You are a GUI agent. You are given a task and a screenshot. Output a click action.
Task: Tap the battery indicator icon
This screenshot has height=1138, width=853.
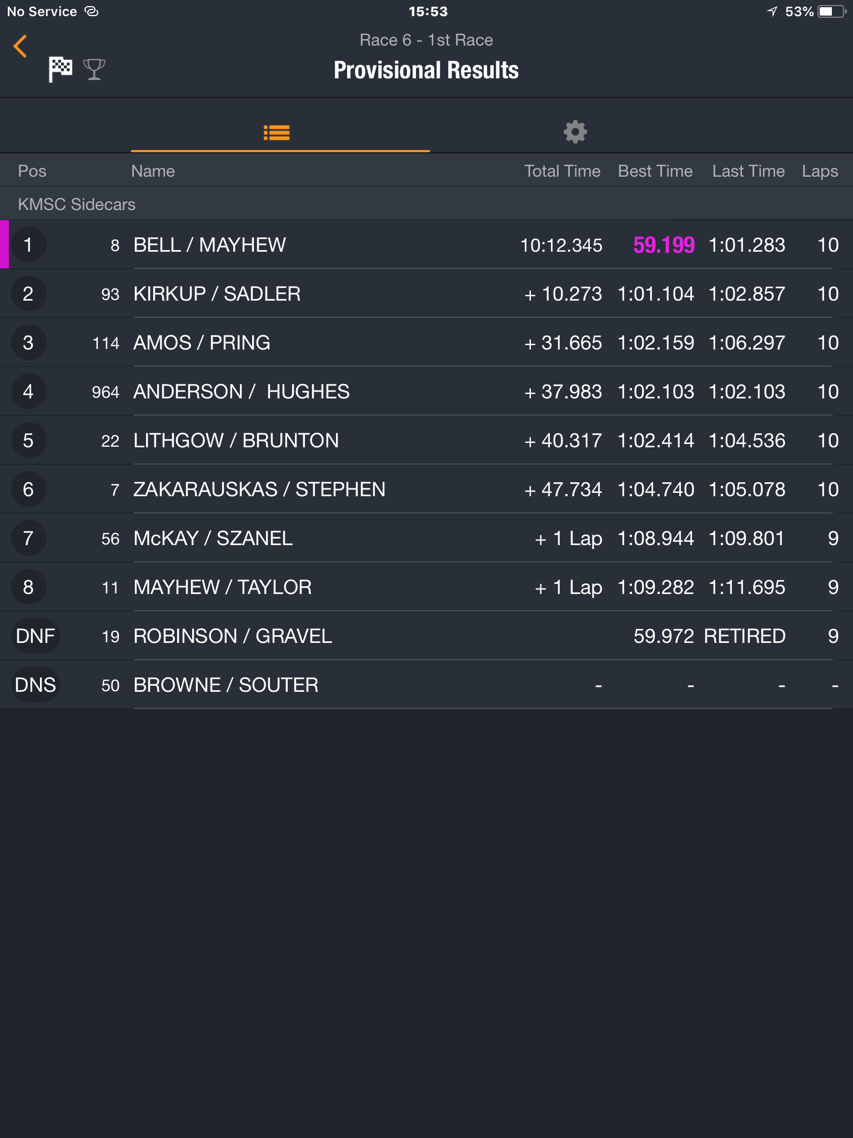[832, 12]
